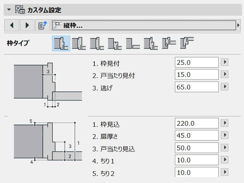This screenshot has width=244, height=183.
Task: Click the 枠タイプ label
Action: [18, 43]
